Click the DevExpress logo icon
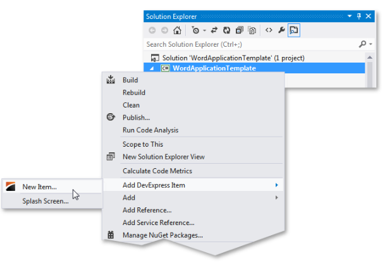Viewport: 392px width, 263px height. click(x=11, y=187)
